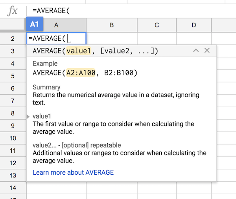Select row 13 header
The image size is (236, 199).
click(x=13, y=175)
